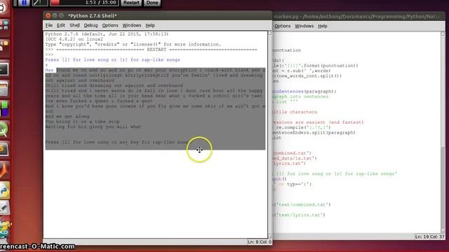Click the 'Python 2.7.6 (default' version line
449x252 pixels.
(107, 34)
